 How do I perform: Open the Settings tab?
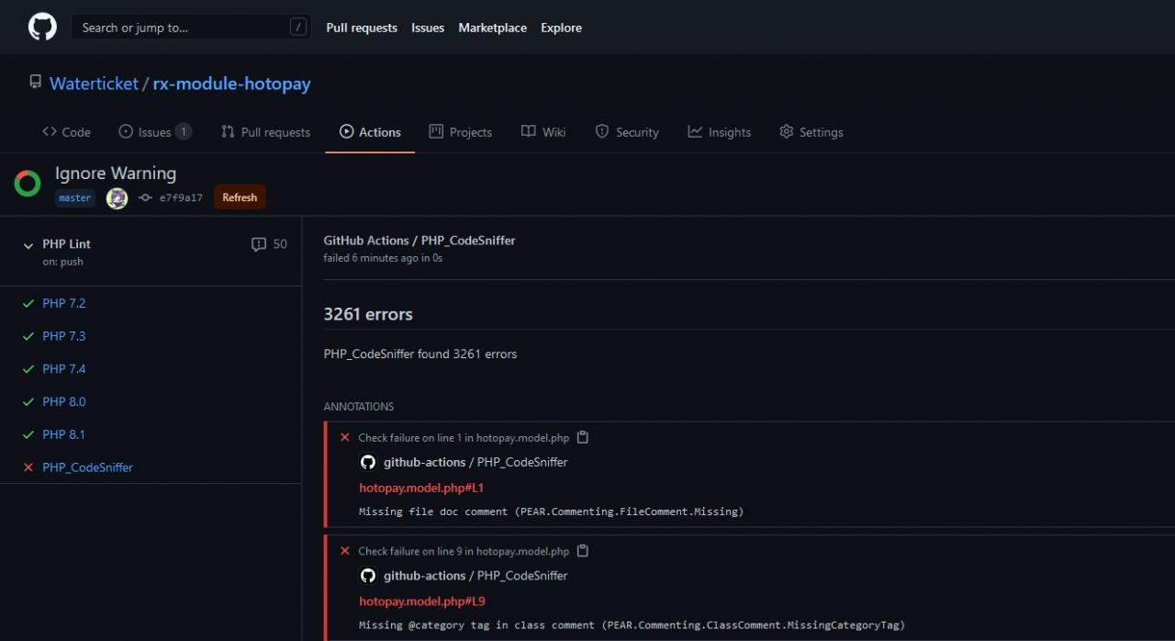pyautogui.click(x=811, y=132)
